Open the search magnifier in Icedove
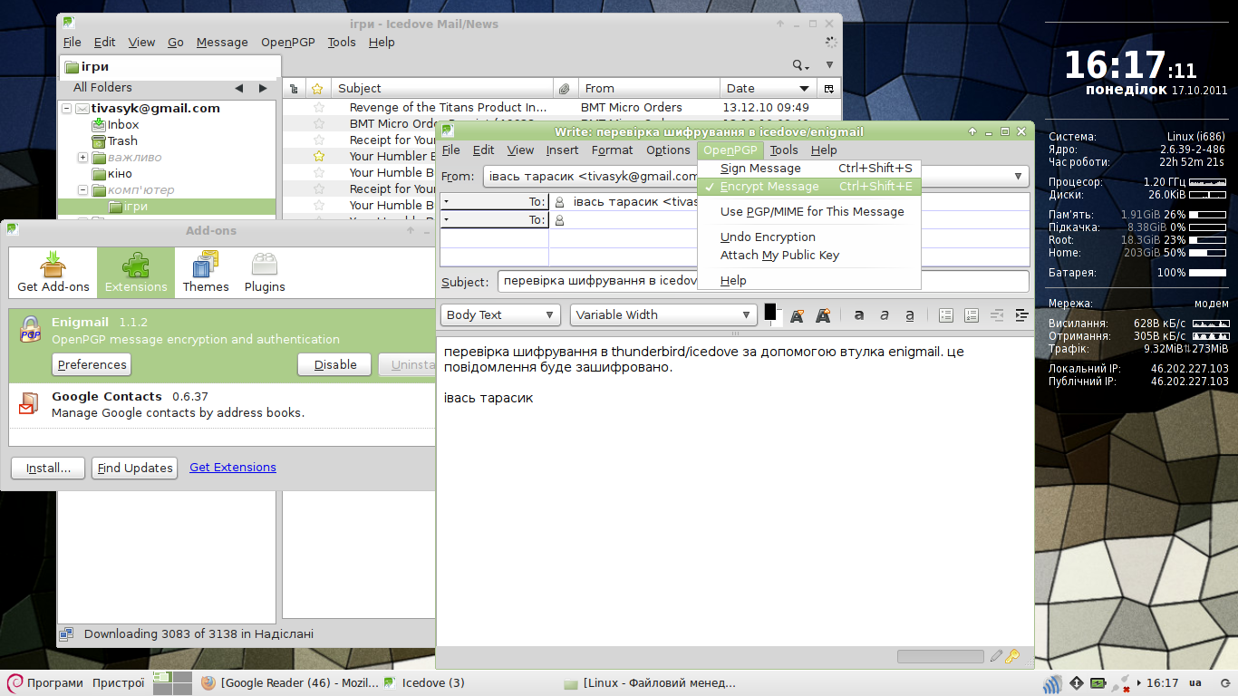Screen dimensions: 1238x696 pyautogui.click(x=800, y=65)
